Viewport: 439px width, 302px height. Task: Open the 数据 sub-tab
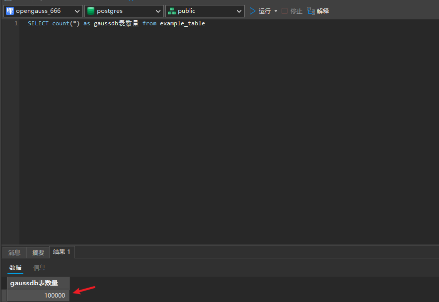point(15,268)
